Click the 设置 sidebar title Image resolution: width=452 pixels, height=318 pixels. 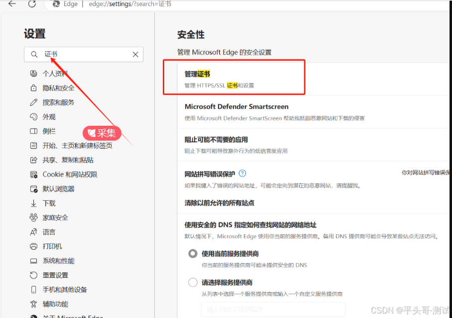34,34
